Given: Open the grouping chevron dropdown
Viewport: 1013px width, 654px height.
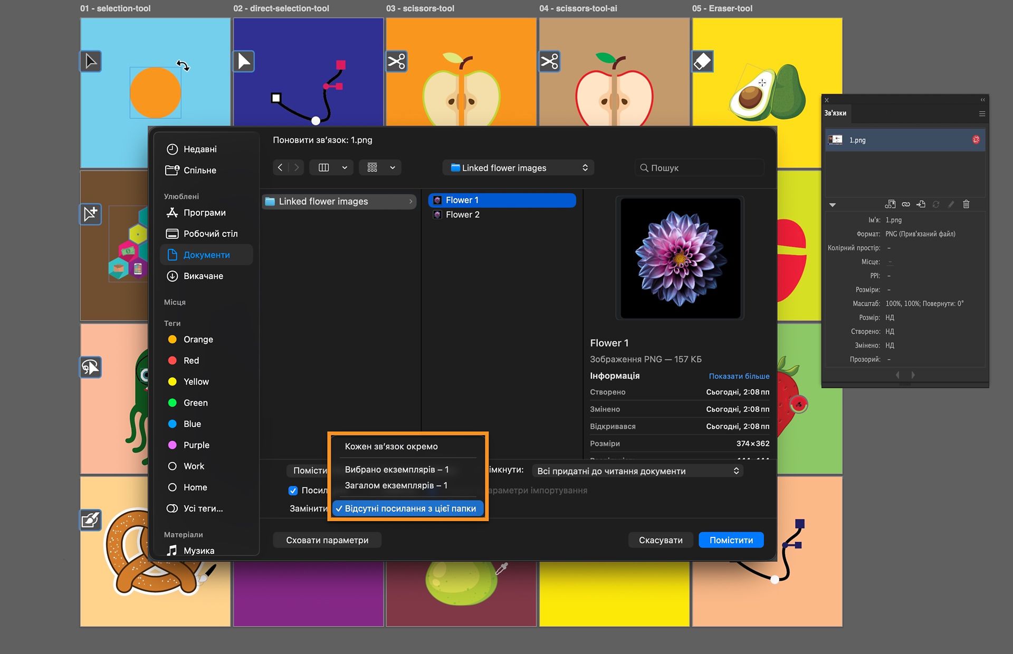Looking at the screenshot, I should (x=393, y=168).
